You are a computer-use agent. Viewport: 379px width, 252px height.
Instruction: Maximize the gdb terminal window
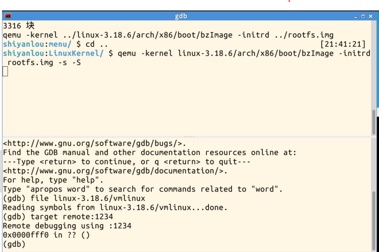coord(363,16)
